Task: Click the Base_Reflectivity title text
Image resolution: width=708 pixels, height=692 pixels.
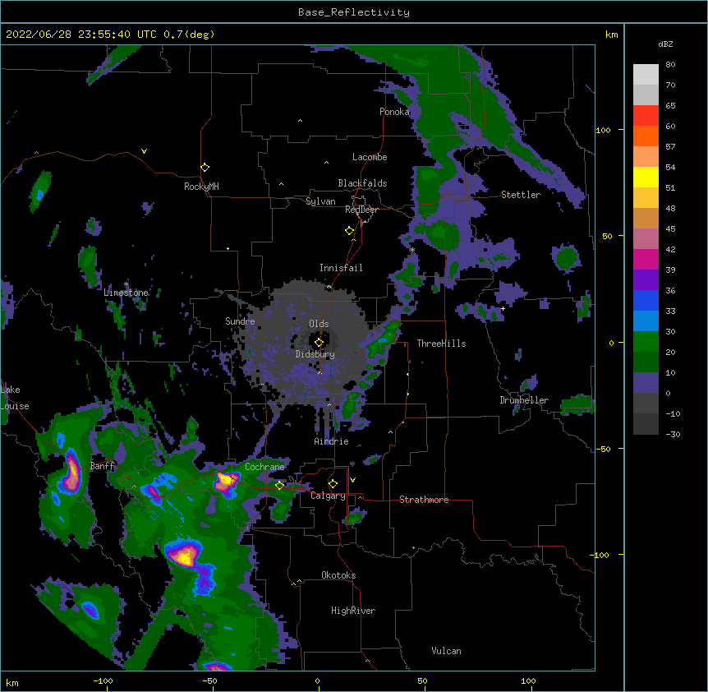Action: click(x=354, y=12)
